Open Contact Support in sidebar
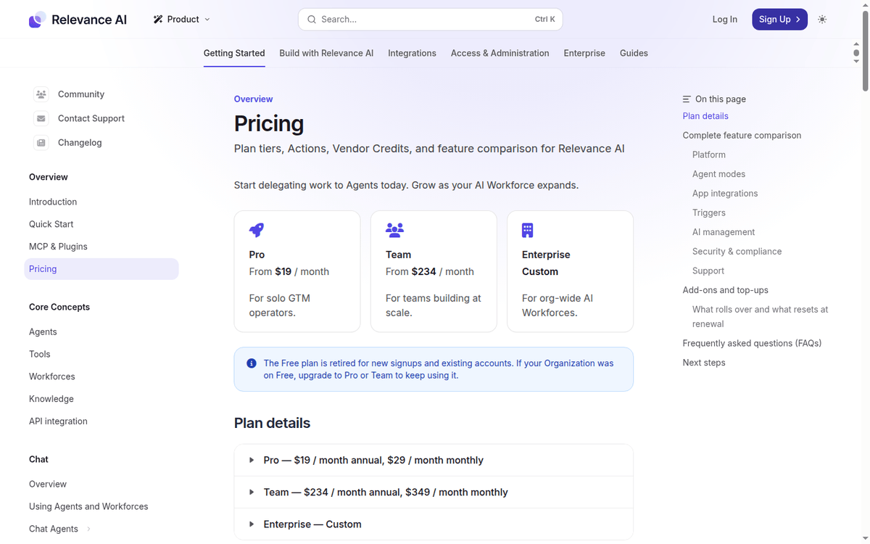 pos(91,118)
